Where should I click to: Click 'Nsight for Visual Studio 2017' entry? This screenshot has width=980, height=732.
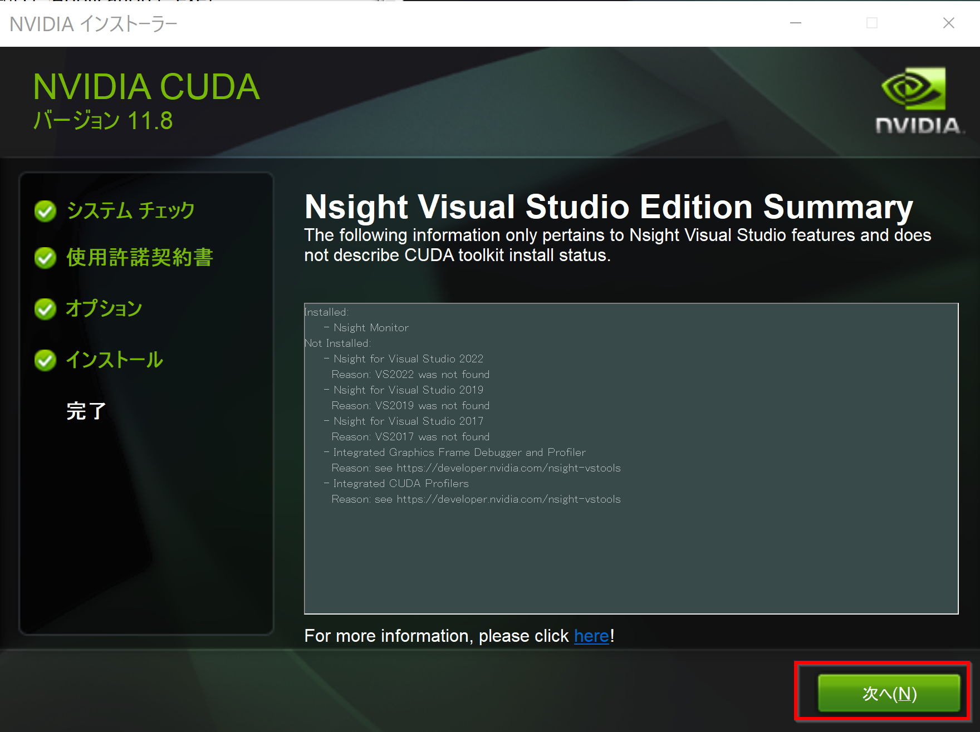(x=408, y=421)
